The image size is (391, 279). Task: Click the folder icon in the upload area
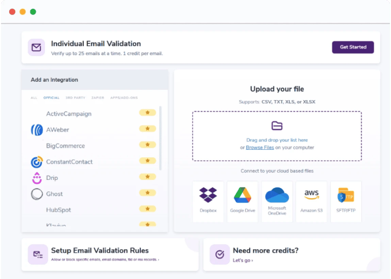(277, 126)
